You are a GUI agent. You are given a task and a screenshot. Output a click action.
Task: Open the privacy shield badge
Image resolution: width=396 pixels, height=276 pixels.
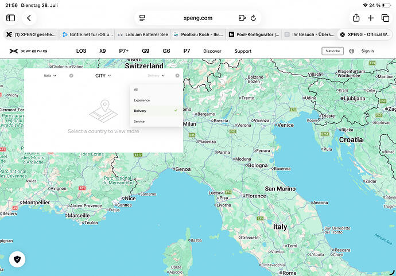(x=17, y=259)
